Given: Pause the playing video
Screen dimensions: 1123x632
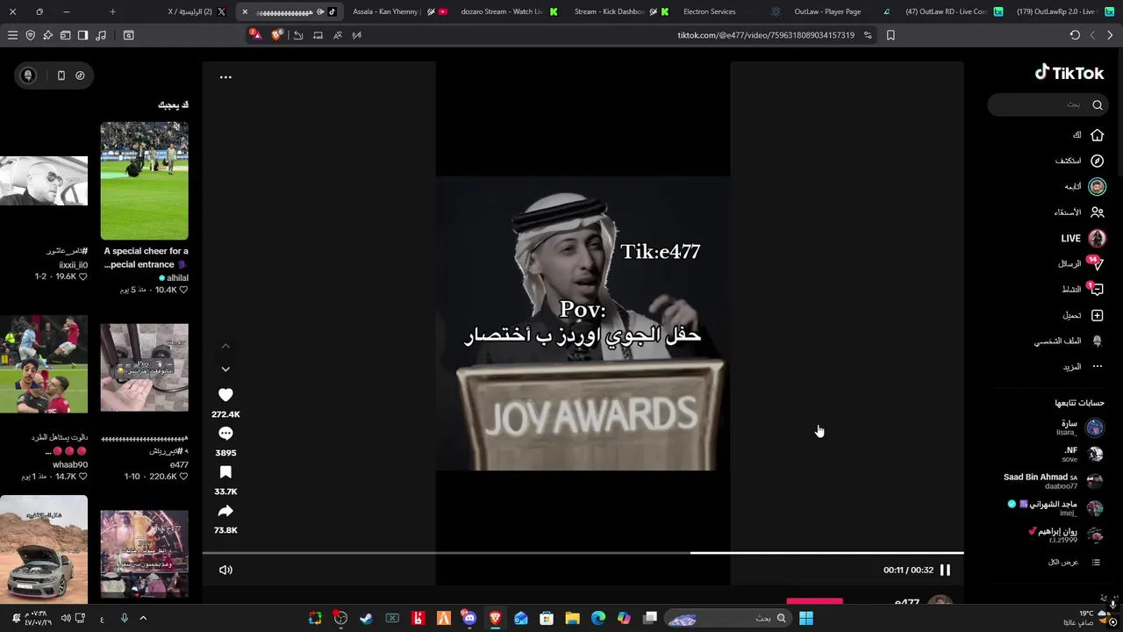Looking at the screenshot, I should (945, 570).
